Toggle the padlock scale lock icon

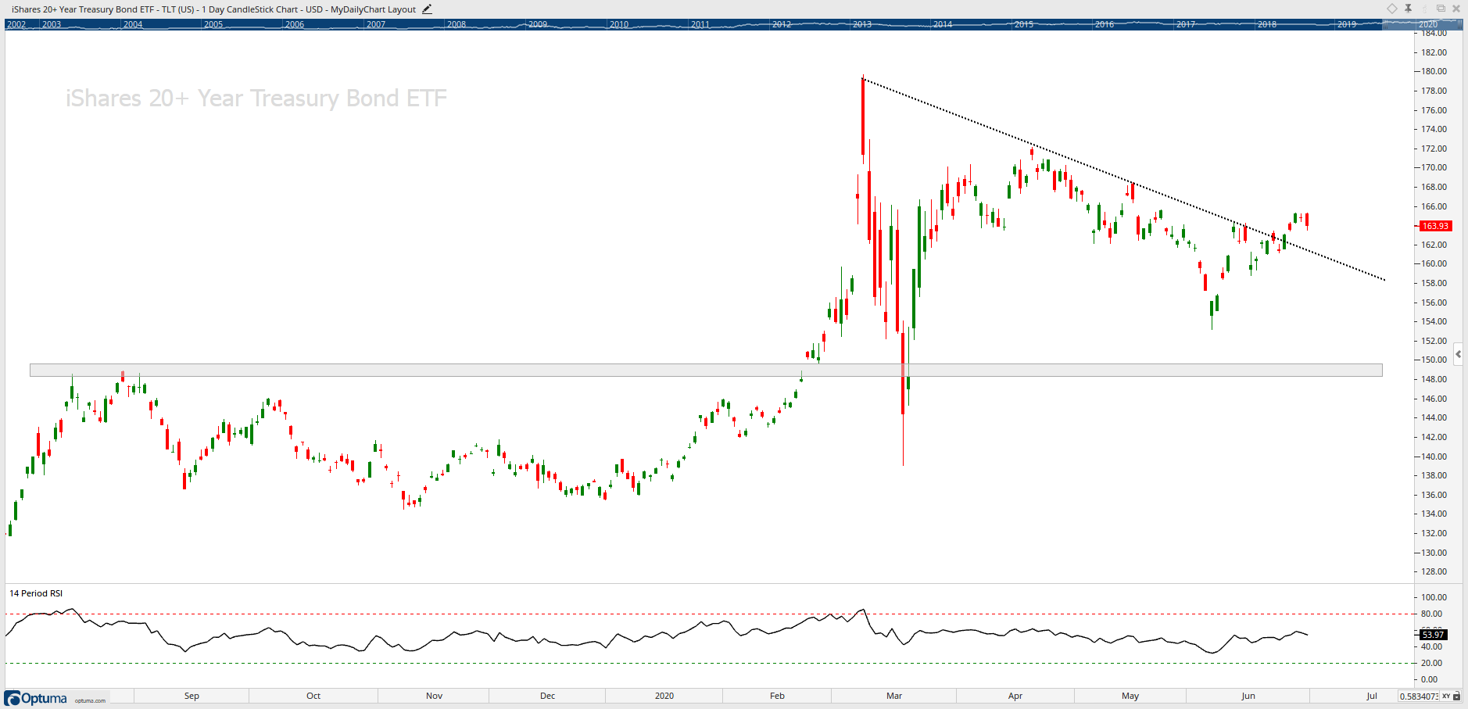point(1458,696)
